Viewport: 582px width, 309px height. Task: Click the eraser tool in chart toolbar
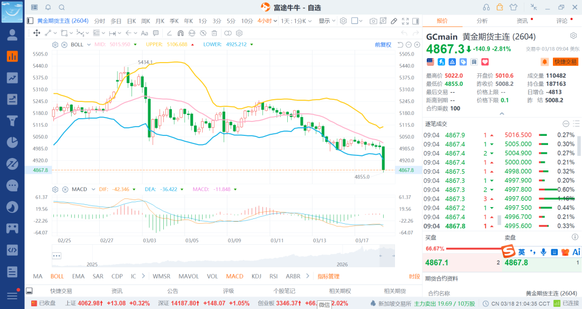coord(394,21)
